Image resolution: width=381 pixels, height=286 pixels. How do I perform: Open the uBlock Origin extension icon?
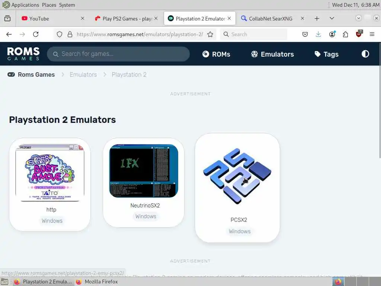click(359, 34)
